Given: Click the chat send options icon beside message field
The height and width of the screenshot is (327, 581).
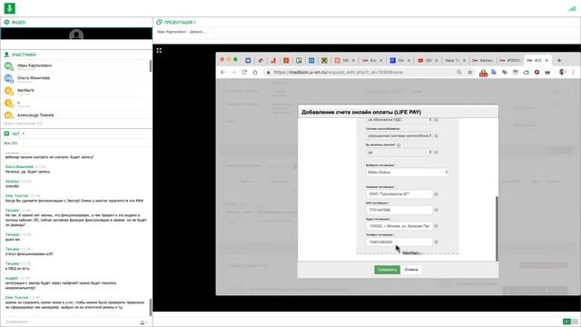Looking at the screenshot, I should (x=143, y=322).
